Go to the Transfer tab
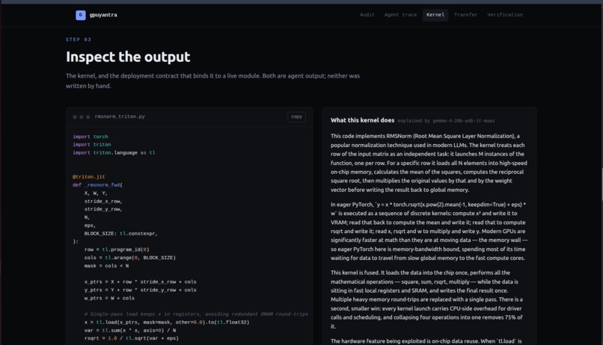This screenshot has height=345, width=603. coord(465,15)
